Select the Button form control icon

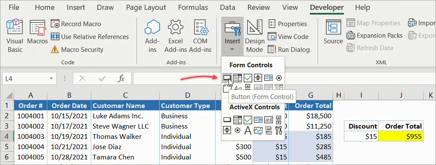(x=227, y=78)
